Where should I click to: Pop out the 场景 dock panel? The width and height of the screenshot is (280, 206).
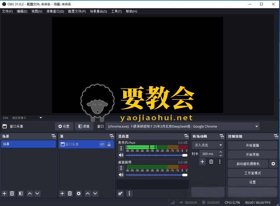(x=54, y=136)
